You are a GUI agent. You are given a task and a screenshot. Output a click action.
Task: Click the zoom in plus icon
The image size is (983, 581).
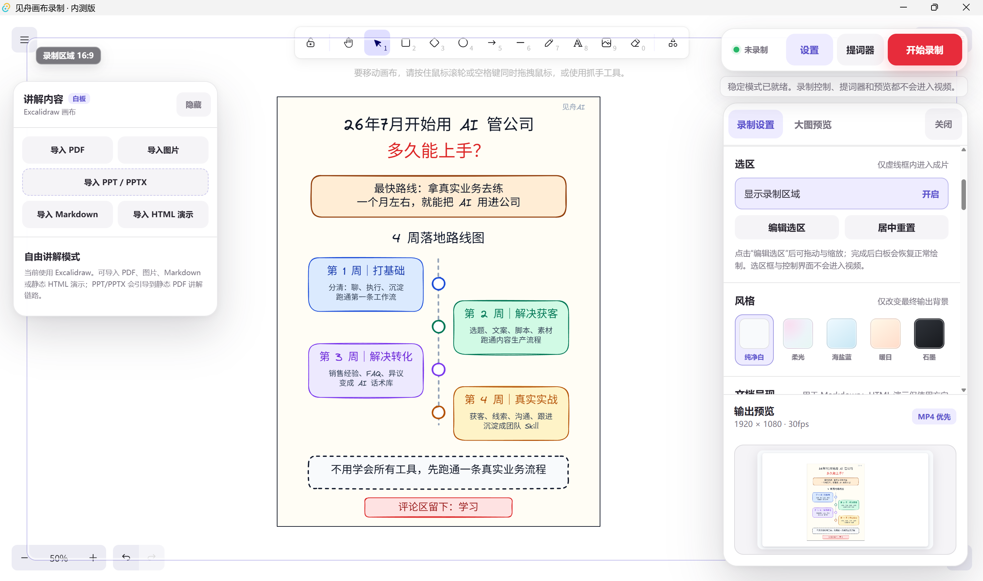(x=93, y=557)
